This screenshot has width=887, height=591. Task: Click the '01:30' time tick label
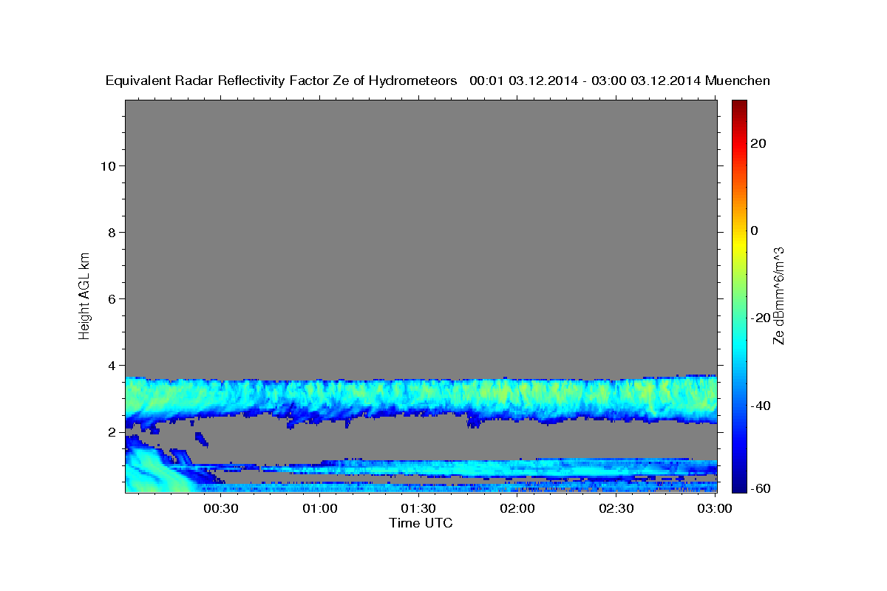point(418,508)
